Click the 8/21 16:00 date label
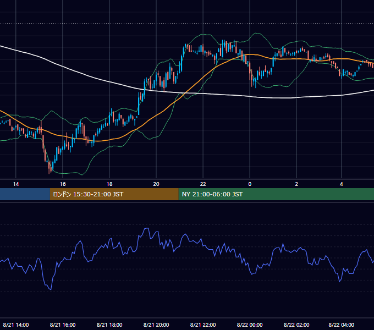374x330 pixels. [x=63, y=324]
